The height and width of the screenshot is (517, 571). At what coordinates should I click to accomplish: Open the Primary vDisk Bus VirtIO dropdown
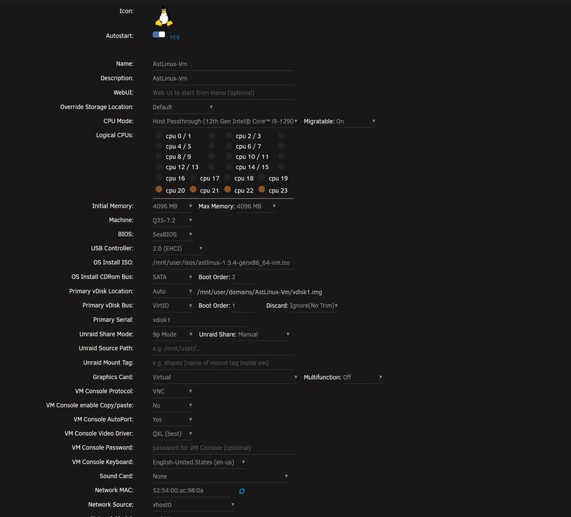(x=172, y=306)
